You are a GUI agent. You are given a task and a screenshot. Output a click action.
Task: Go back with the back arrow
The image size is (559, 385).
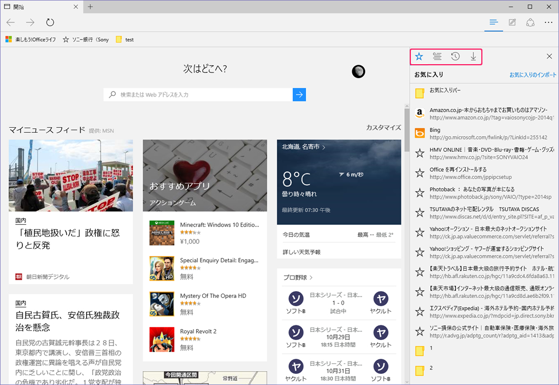(11, 22)
